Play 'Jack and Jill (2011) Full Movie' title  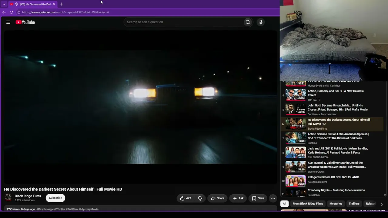338,150
